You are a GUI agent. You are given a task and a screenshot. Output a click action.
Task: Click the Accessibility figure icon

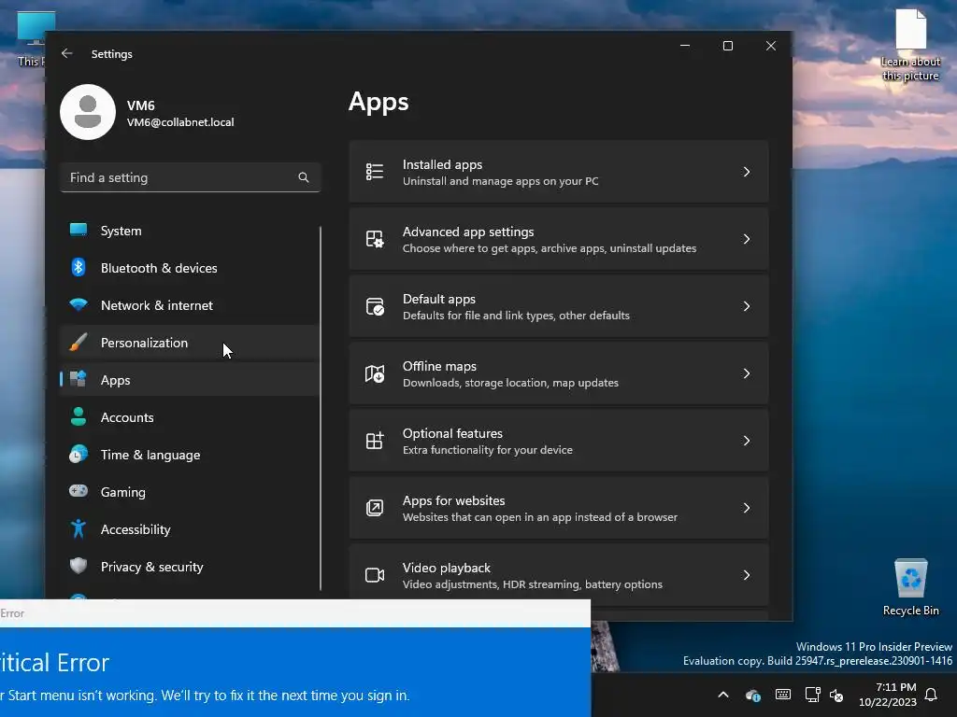click(x=79, y=528)
